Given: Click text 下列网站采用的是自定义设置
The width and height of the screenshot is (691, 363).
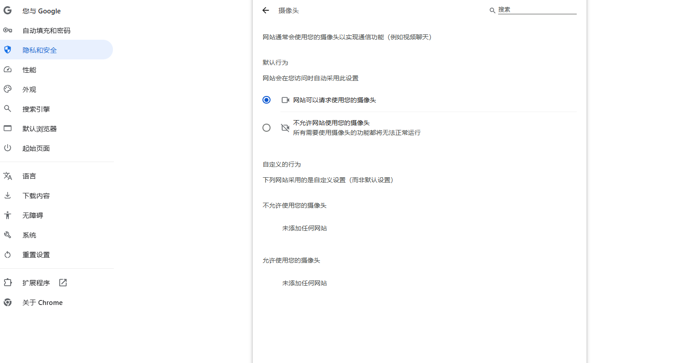Looking at the screenshot, I should [329, 180].
